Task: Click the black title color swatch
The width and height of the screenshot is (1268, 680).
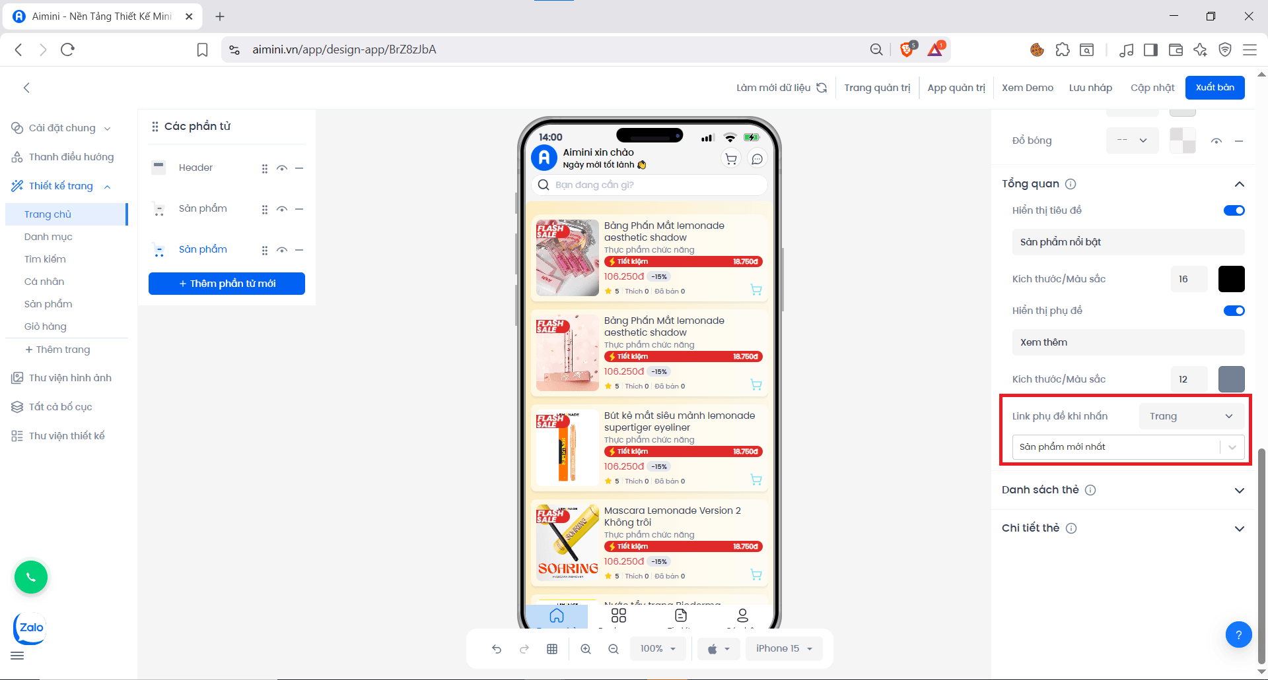Action: [x=1231, y=279]
